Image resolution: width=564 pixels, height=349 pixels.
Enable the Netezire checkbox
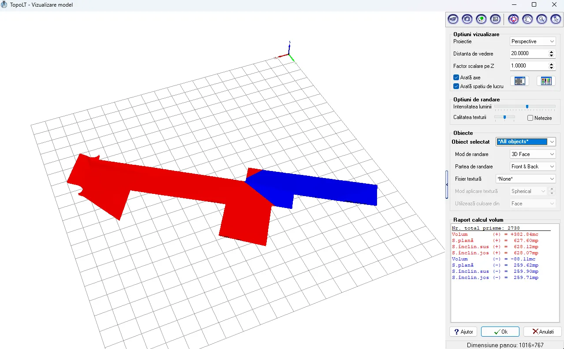pyautogui.click(x=530, y=118)
